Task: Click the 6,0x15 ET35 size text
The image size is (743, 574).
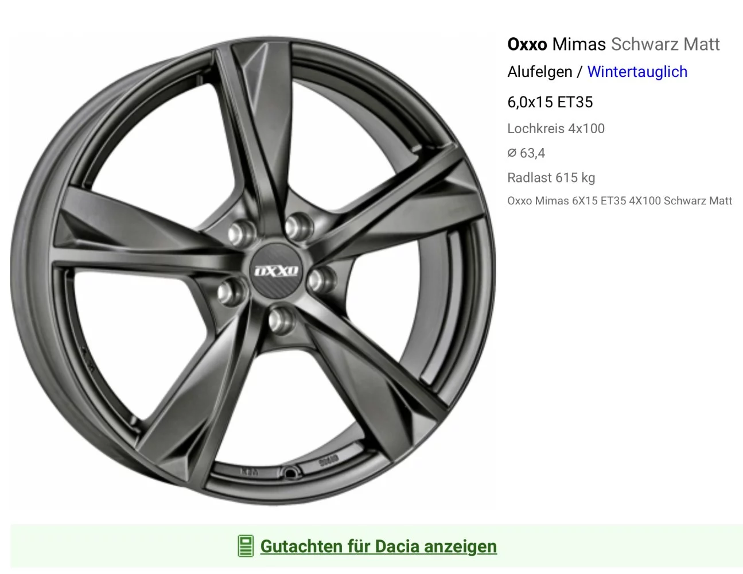Action: [550, 102]
